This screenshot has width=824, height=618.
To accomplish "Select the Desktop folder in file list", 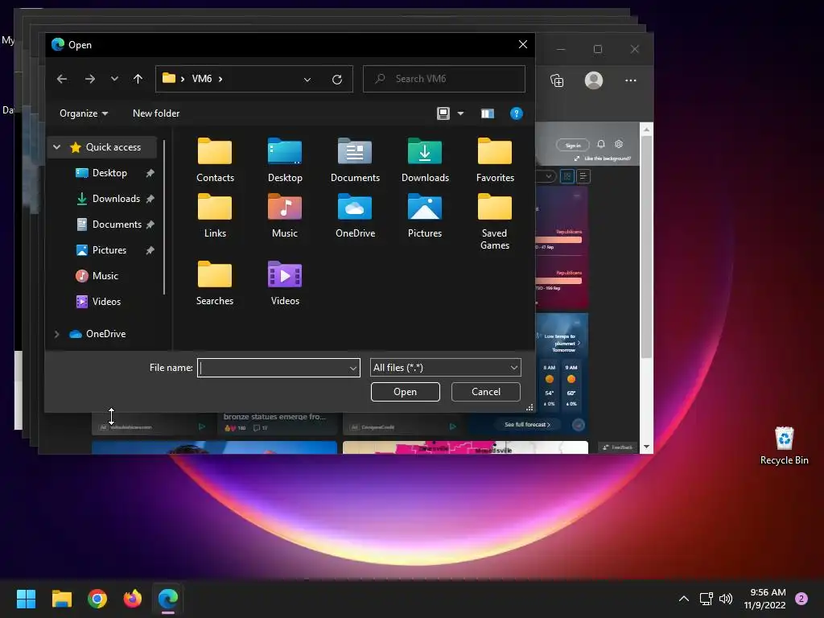I will [285, 160].
